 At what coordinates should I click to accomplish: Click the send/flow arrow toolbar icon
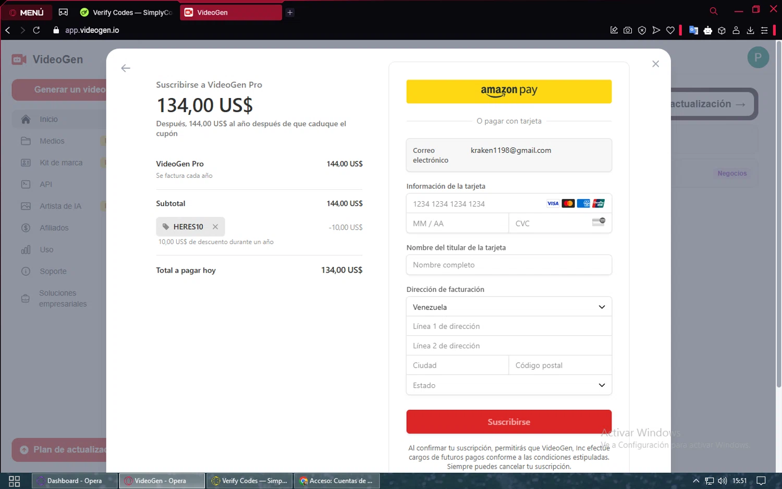pyautogui.click(x=656, y=30)
